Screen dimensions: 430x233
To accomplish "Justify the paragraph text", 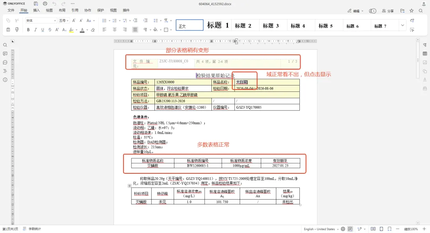I will [135, 29].
